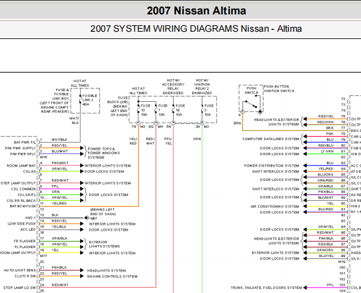Click the ENGINE CONTROLS SYSTEM reference
Screen dimensions: 361x293
pyautogui.click(x=112, y=276)
